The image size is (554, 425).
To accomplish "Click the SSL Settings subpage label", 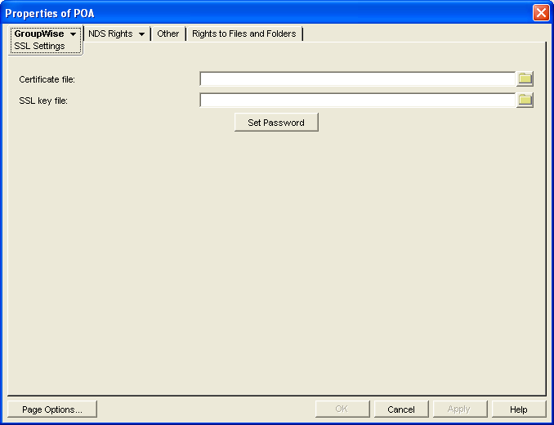I will (x=39, y=46).
